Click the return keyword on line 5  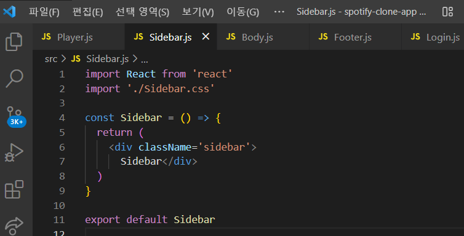pos(114,132)
